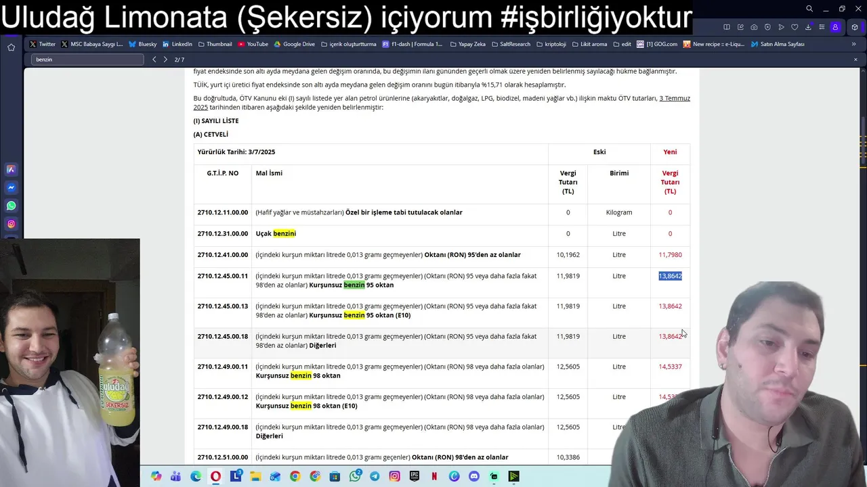Viewport: 867px width, 487px height.
Task: Open the edit bookmark folder
Action: 622,44
